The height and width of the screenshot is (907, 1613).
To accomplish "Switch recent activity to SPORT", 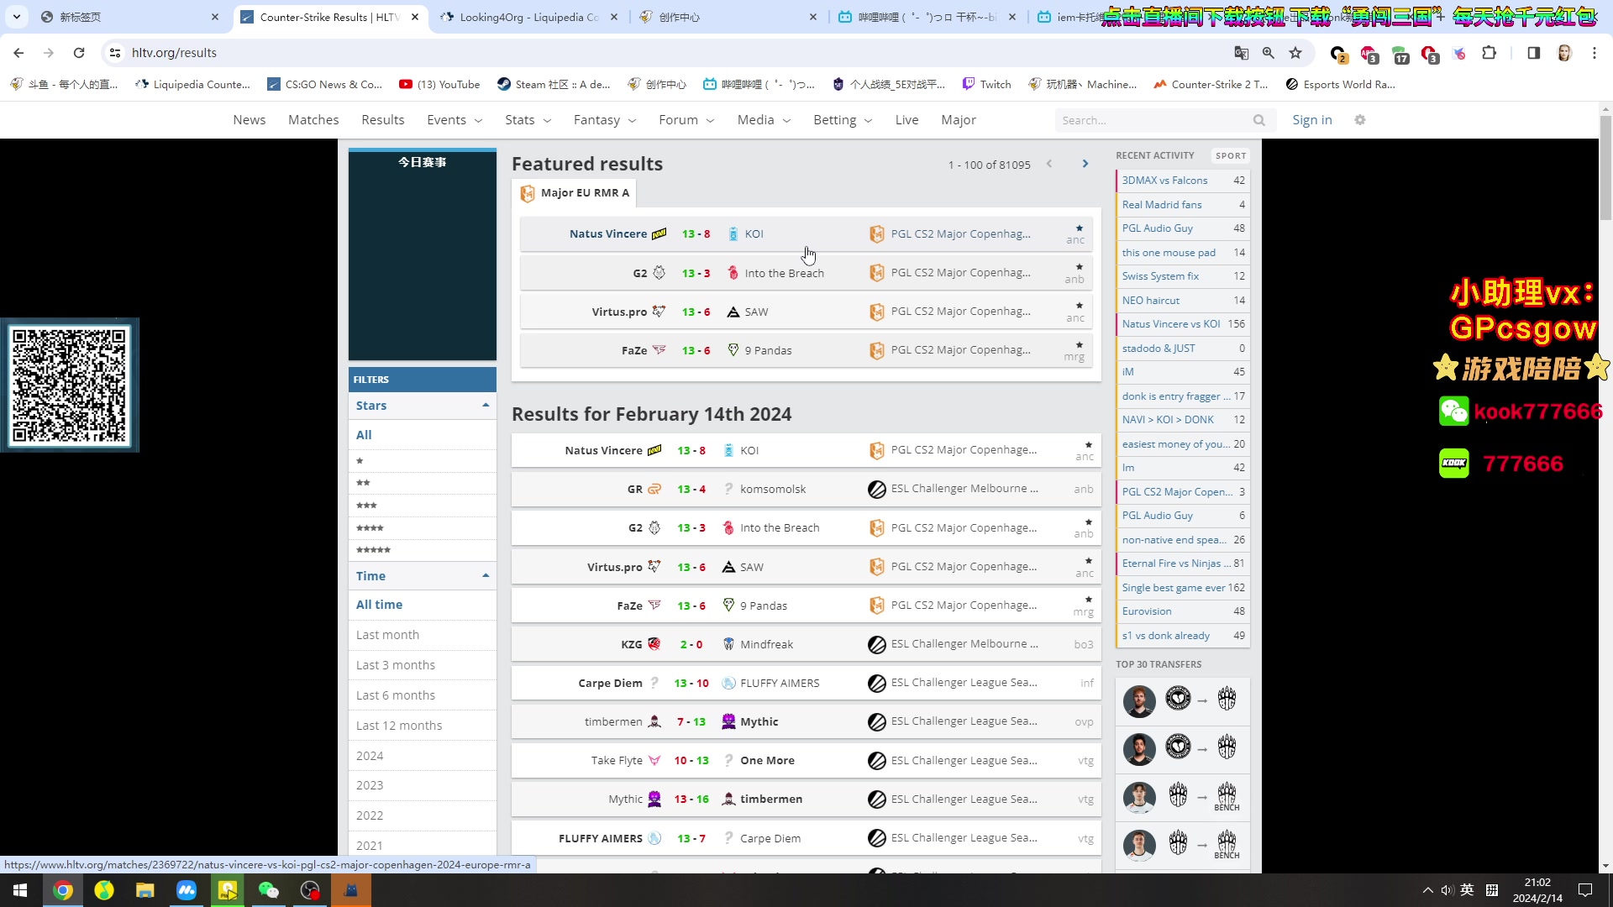I will click(1231, 155).
